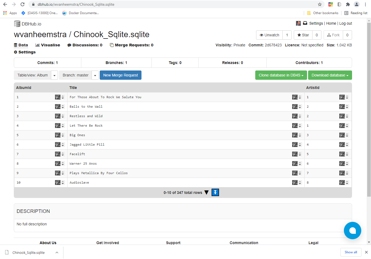Click the Log out link
Viewport: 371px width, 259px height.
point(346,23)
